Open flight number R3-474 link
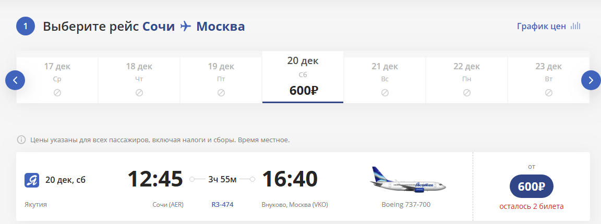 [x=222, y=204]
